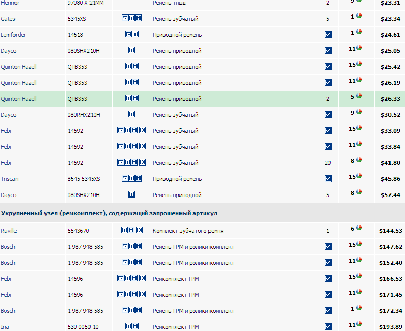Open the K kit icon in the $33.09 Febi row
Image resolution: width=405 pixels, height=331 pixels.
click(x=143, y=130)
